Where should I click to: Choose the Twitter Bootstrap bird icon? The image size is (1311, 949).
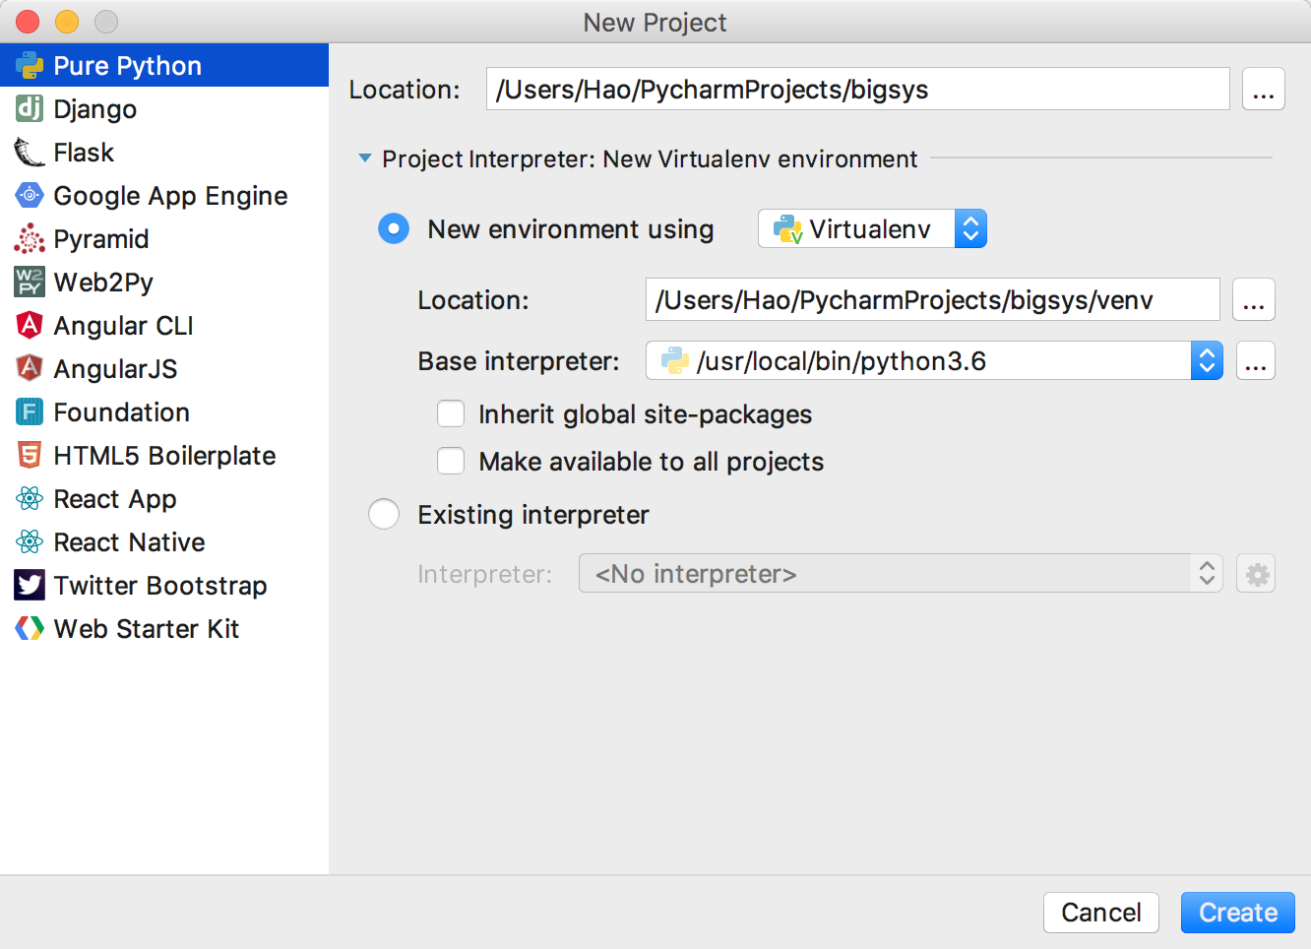30,586
